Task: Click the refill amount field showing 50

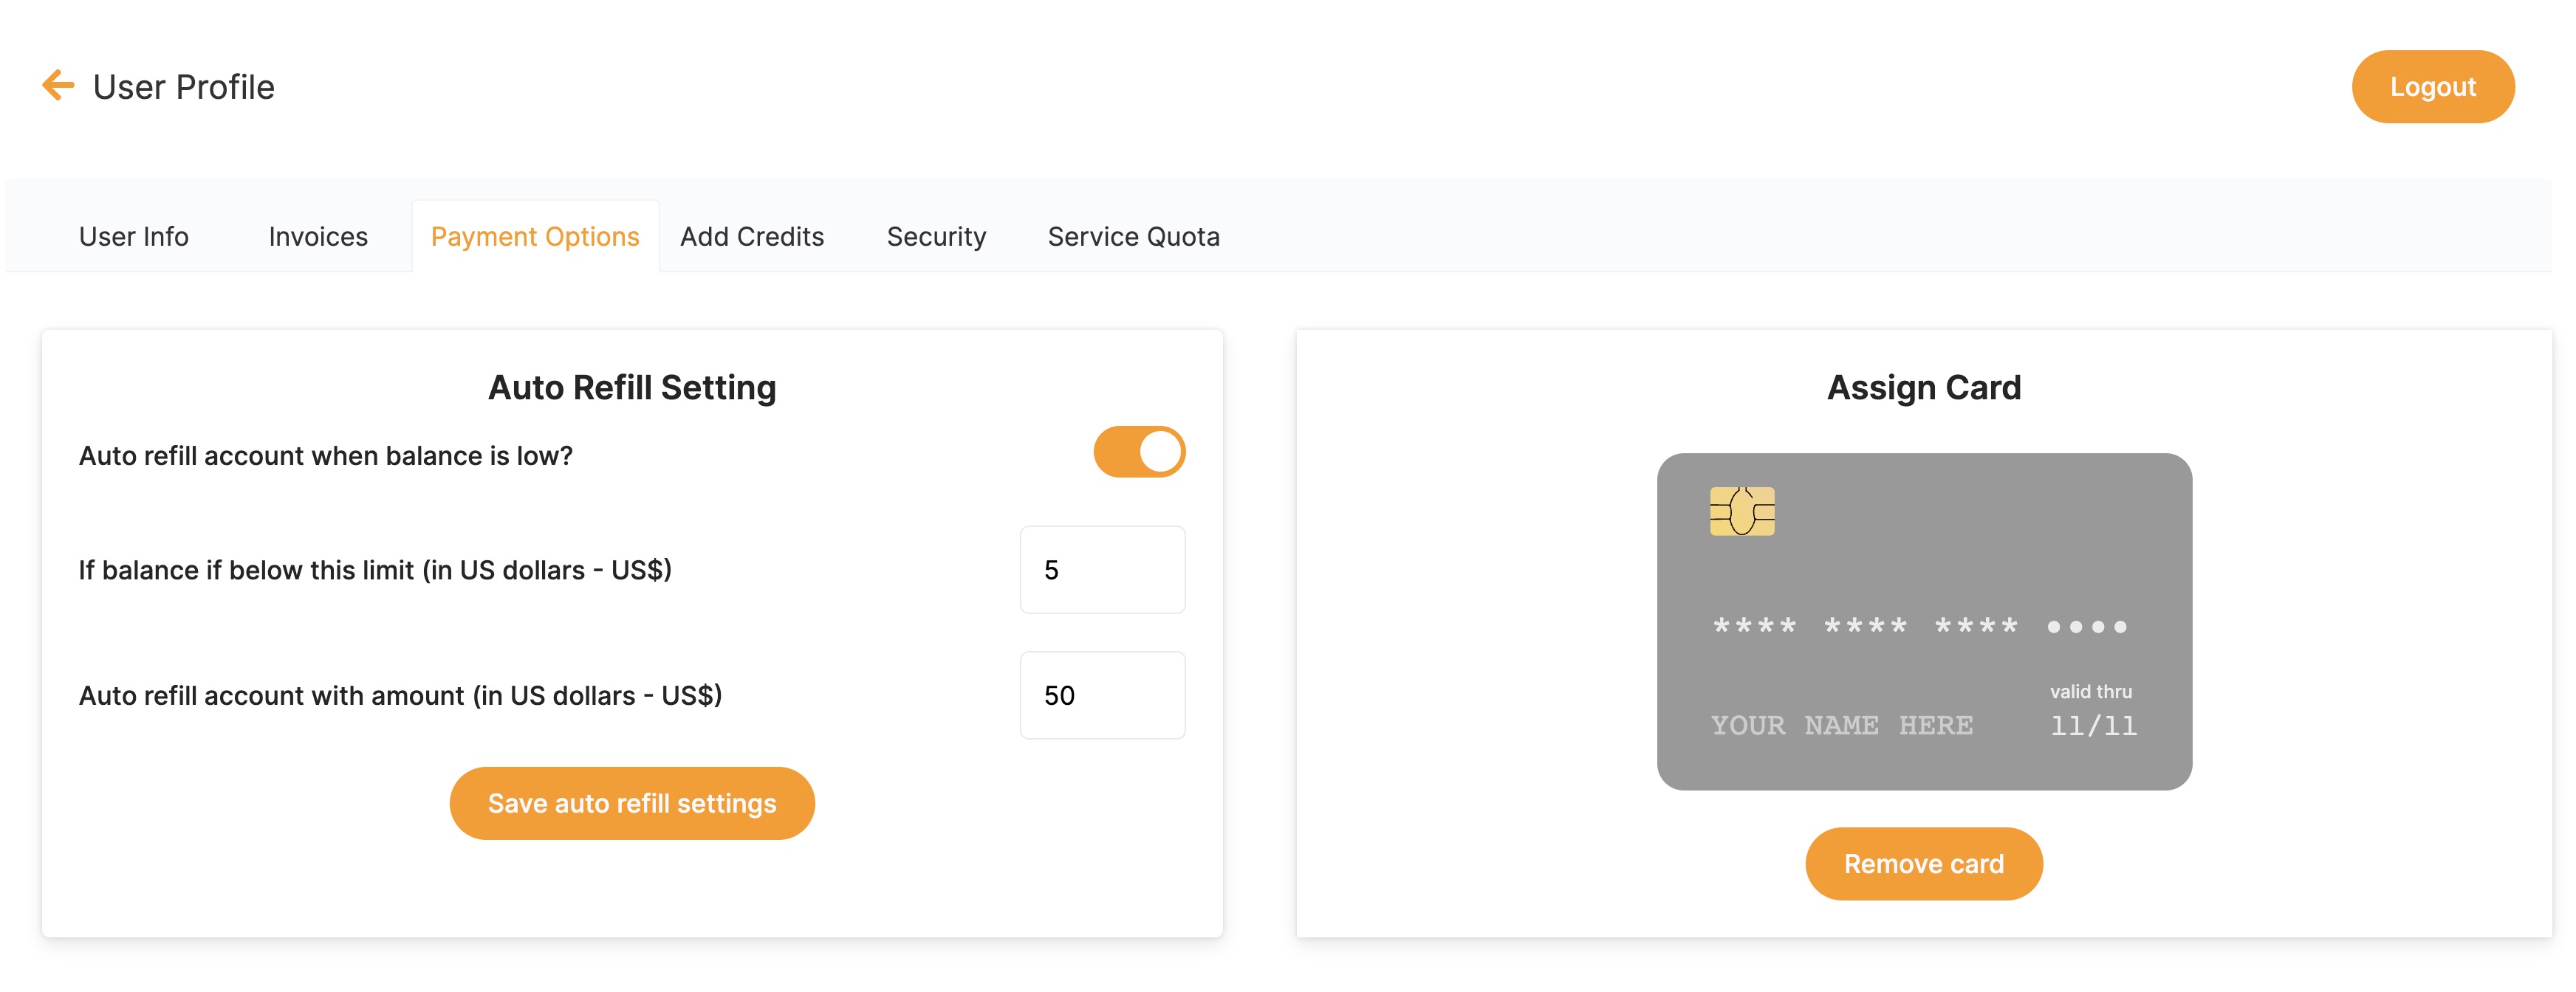Action: coord(1102,695)
